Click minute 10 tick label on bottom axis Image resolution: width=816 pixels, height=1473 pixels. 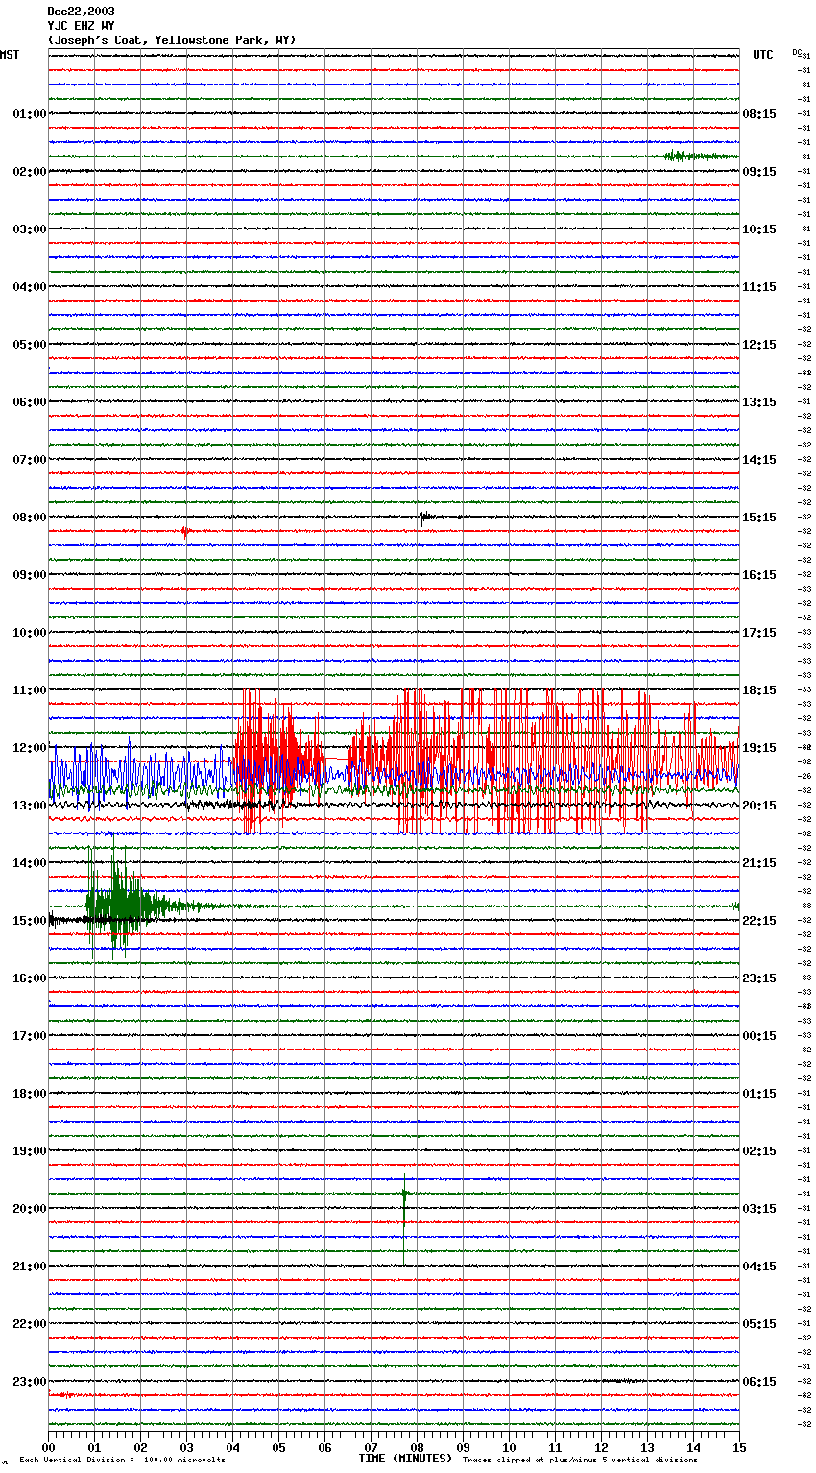pyautogui.click(x=509, y=1447)
